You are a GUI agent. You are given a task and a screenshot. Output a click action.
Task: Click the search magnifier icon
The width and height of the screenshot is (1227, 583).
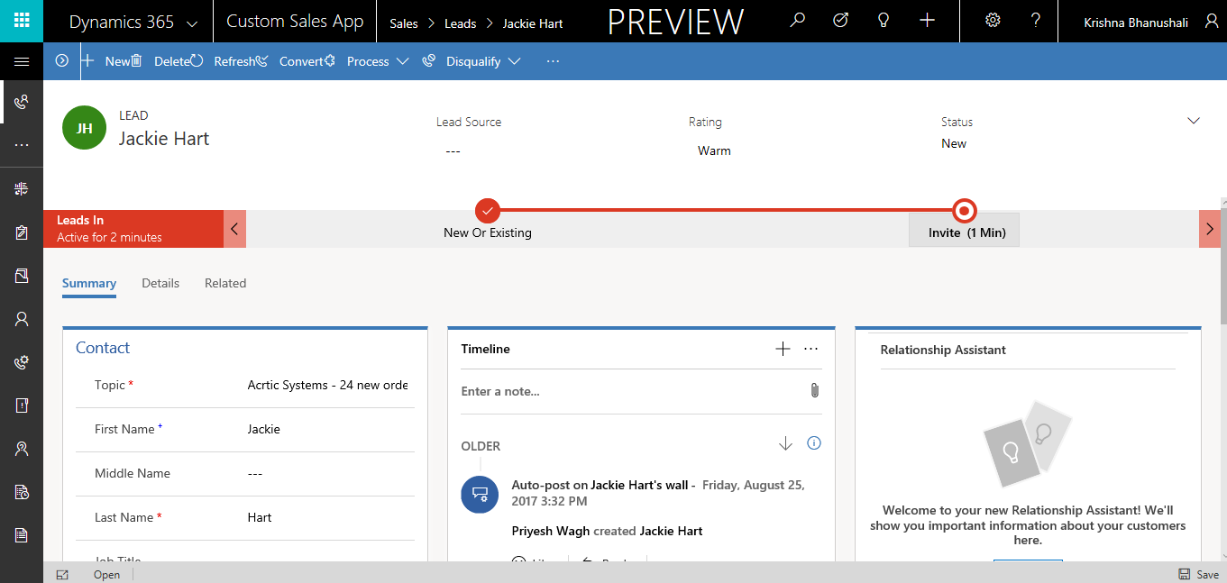coord(797,20)
